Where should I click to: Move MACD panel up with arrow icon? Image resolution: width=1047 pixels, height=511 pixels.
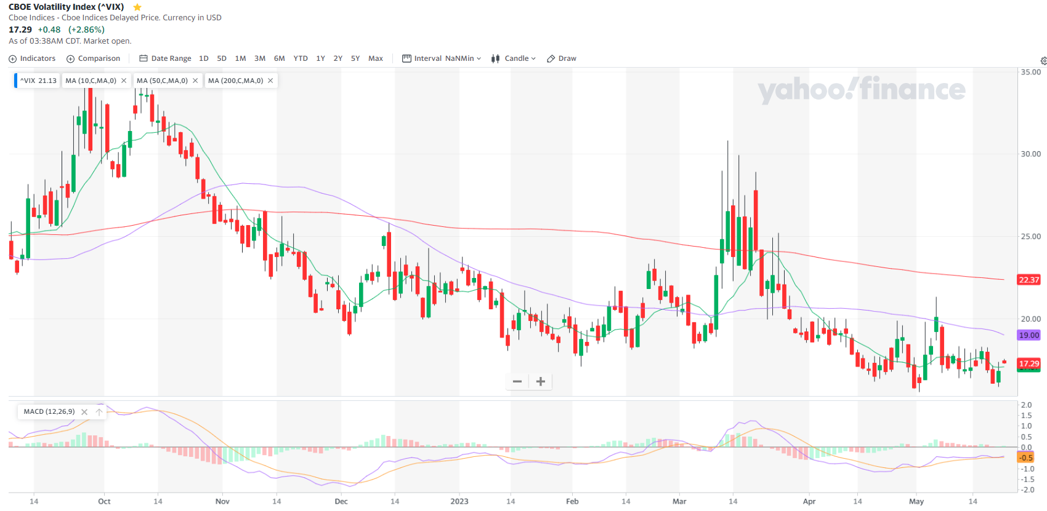pos(99,412)
